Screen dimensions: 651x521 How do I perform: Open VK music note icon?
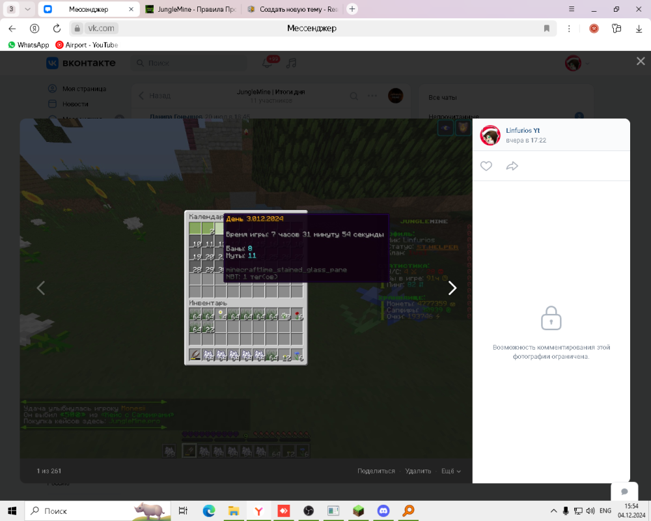[x=292, y=63]
